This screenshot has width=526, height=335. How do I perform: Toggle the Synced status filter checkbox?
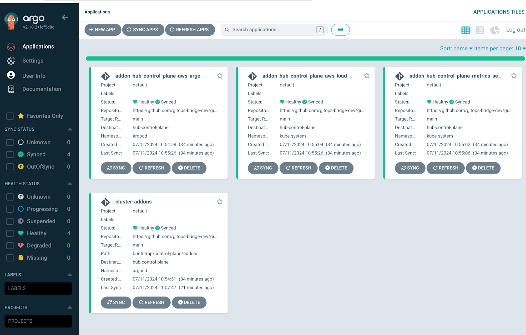(10, 154)
